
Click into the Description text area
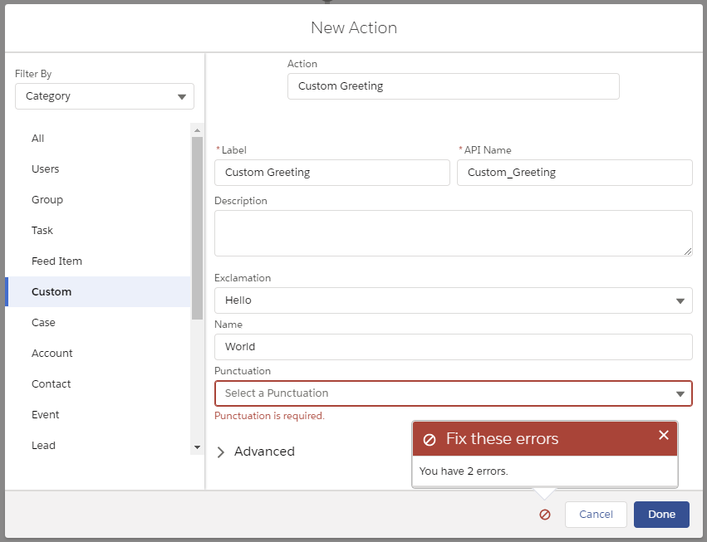click(x=453, y=233)
